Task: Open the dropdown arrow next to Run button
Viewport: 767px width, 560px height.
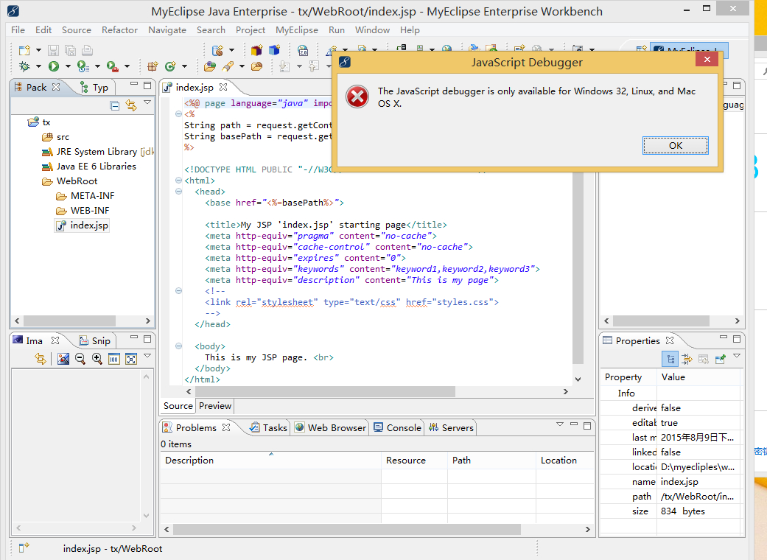Action: click(x=67, y=66)
